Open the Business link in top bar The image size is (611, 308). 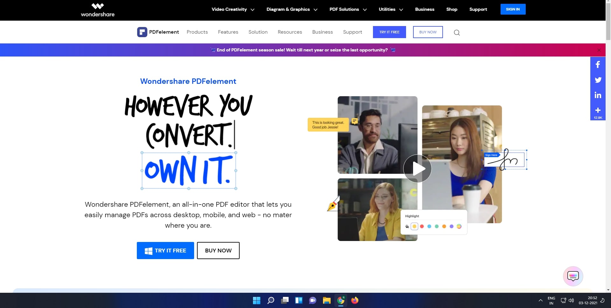point(425,10)
